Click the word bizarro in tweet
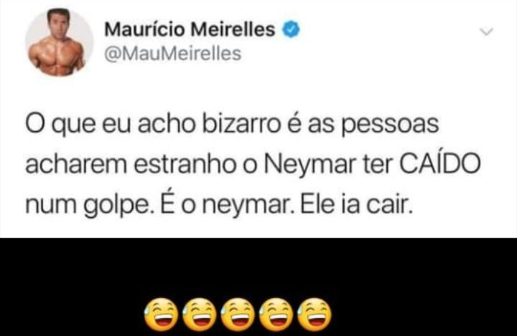Image resolution: width=517 pixels, height=336 pixels. (241, 124)
